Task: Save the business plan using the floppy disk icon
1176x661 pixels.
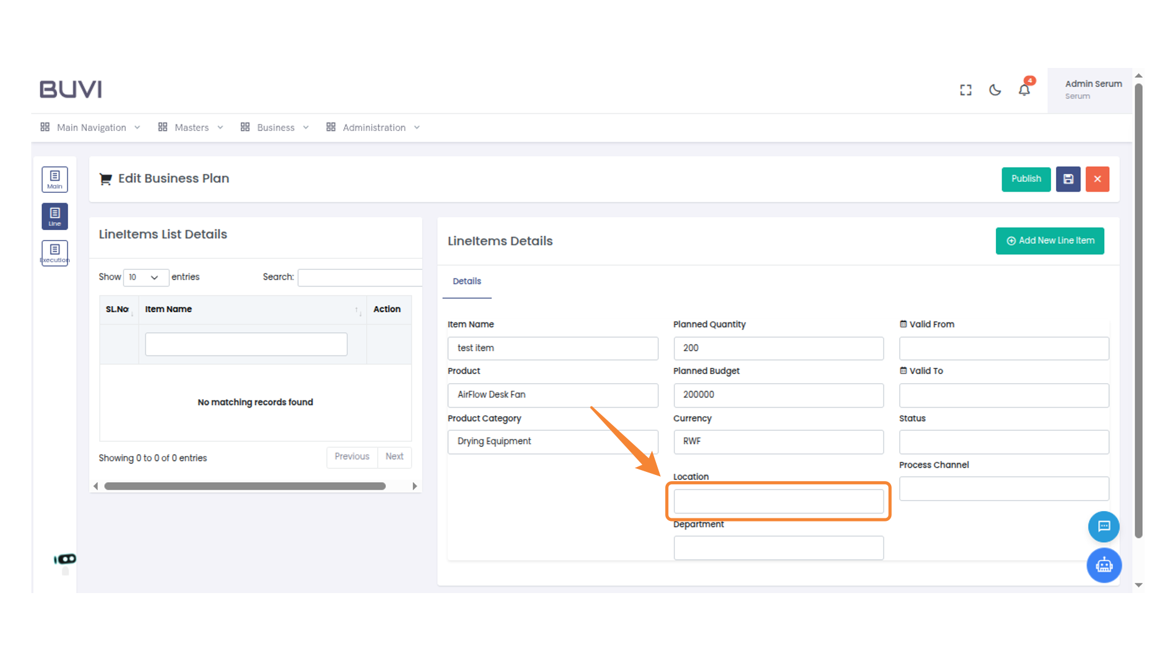Action: tap(1068, 179)
